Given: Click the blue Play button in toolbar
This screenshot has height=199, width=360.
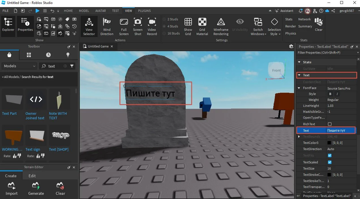Looking at the screenshot, I should coord(37,11).
